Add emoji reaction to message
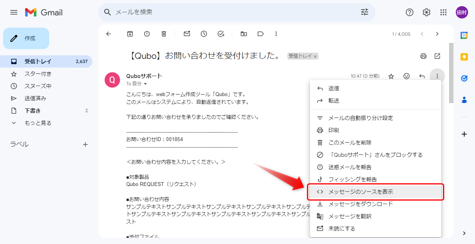Image resolution: width=475 pixels, height=244 pixels. [407, 76]
